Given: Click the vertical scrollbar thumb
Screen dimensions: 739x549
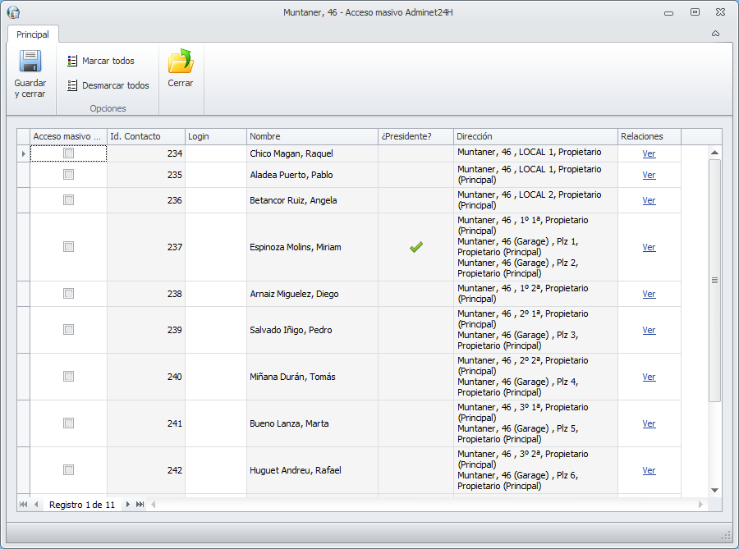Looking at the screenshot, I should 714,280.
